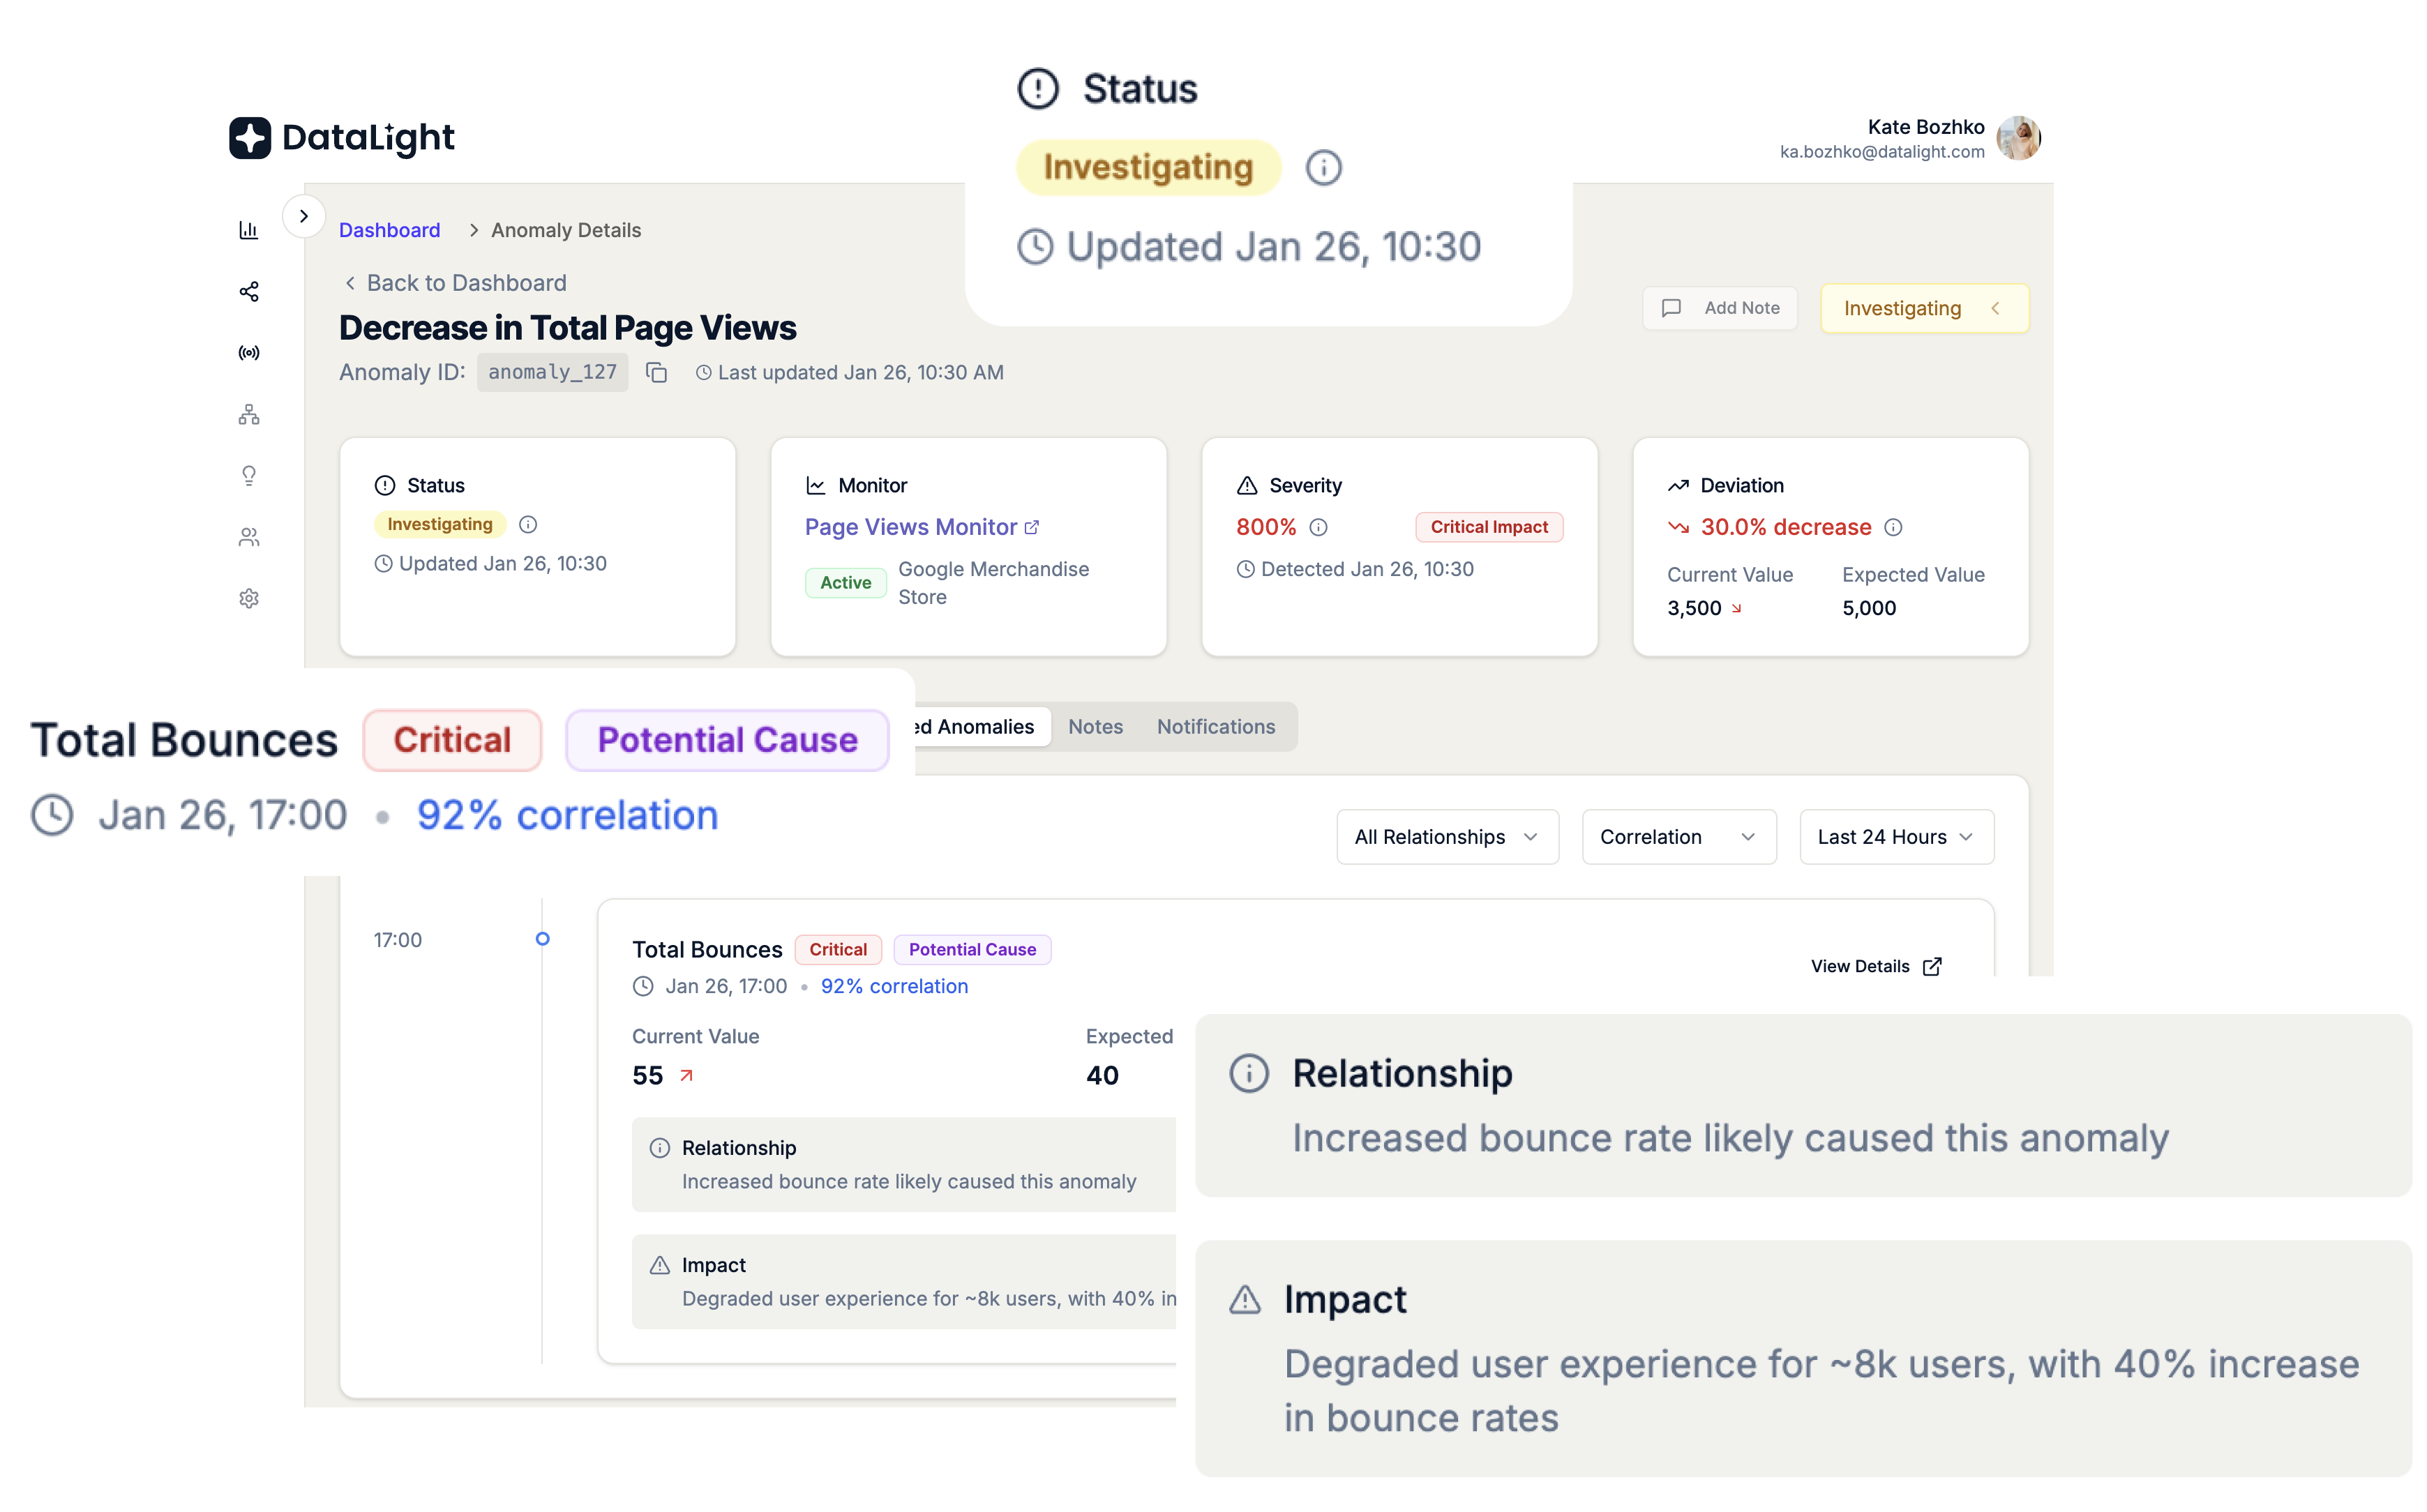The image size is (2427, 1512).
Task: Click the copy icon next to anomaly_127
Action: coord(657,373)
